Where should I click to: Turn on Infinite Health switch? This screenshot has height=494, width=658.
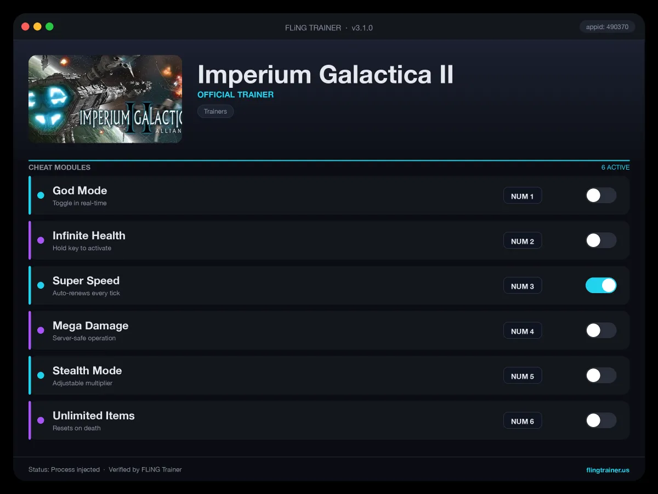click(601, 240)
